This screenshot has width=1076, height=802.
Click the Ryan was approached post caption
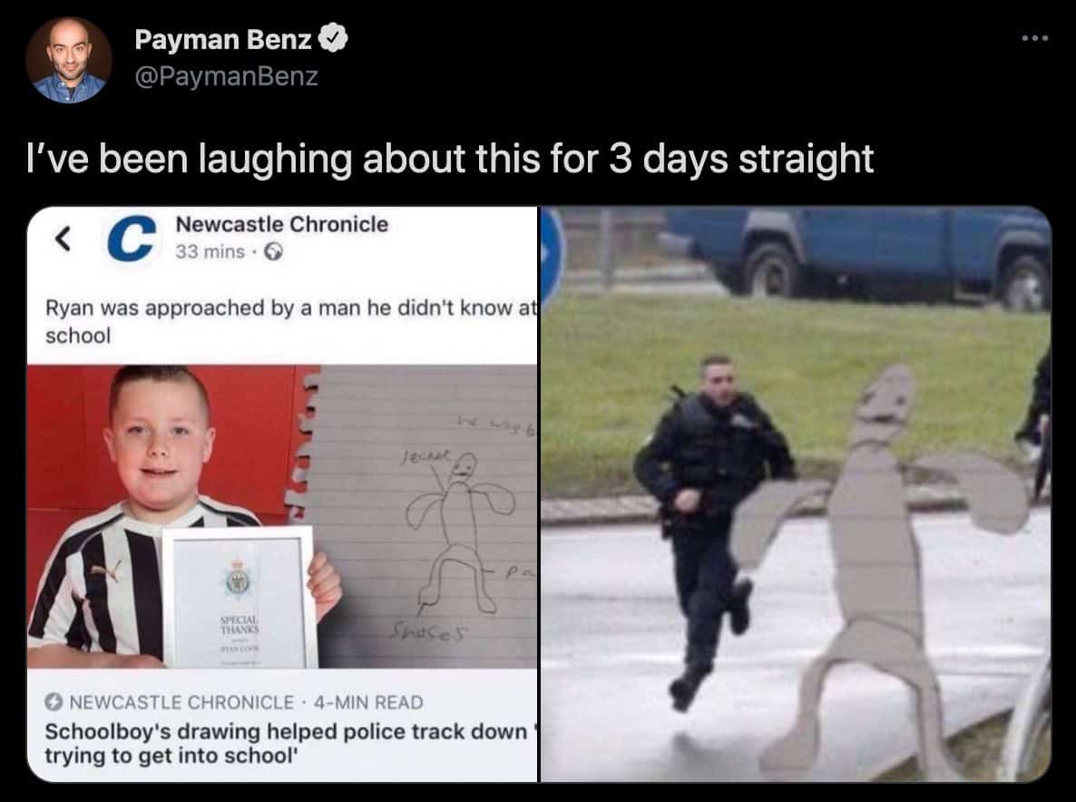[x=290, y=321]
